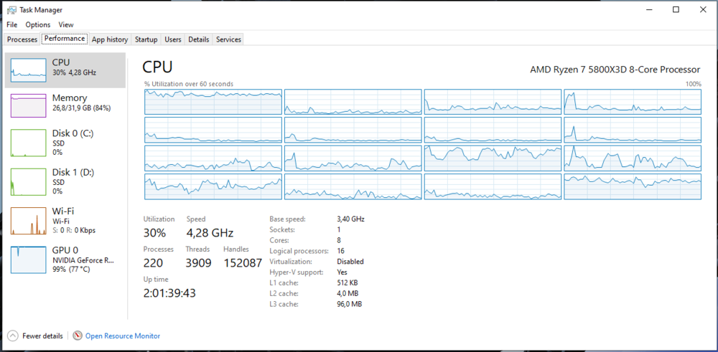Switch to the Processes tab
This screenshot has height=352, width=718.
click(22, 39)
